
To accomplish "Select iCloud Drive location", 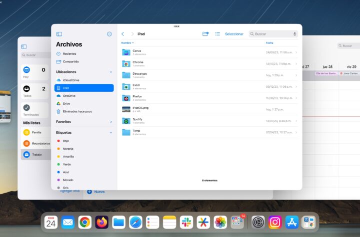I will pos(84,80).
